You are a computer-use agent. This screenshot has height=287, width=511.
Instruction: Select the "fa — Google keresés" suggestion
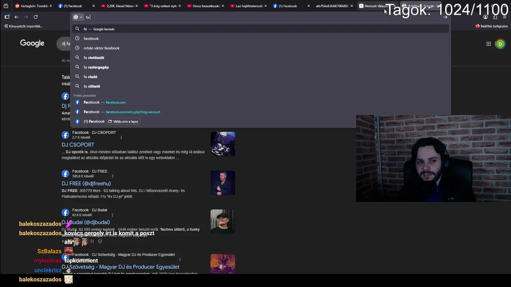coord(260,29)
